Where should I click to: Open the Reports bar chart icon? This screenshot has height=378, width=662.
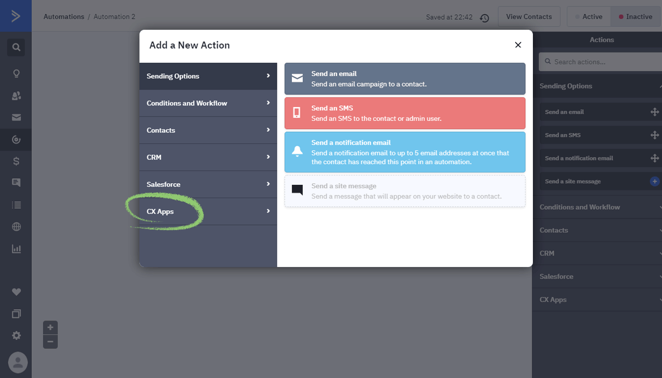pyautogui.click(x=17, y=249)
